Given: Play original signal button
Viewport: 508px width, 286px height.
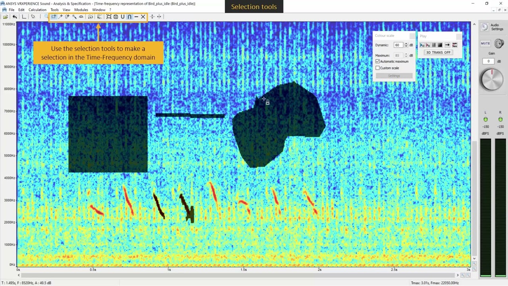Looking at the screenshot, I should click(x=422, y=45).
